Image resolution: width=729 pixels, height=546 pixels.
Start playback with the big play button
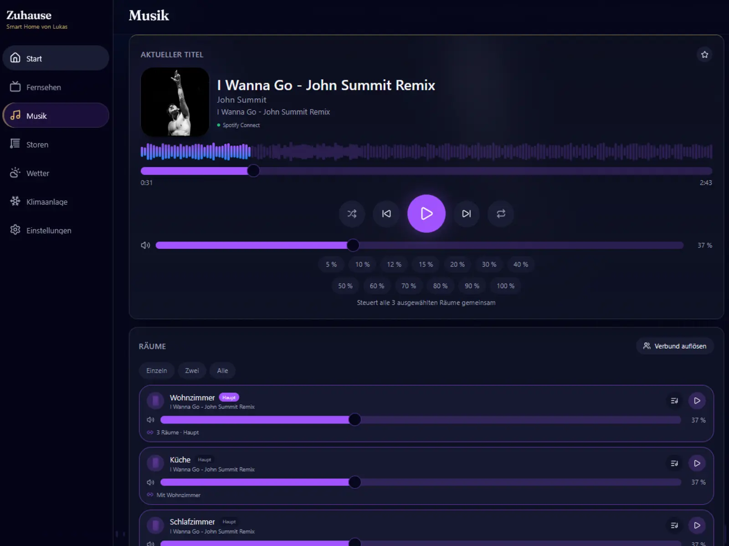pos(426,214)
